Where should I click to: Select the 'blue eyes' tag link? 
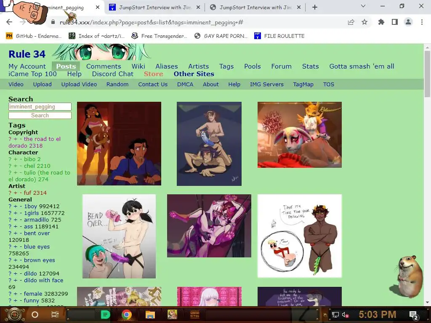pos(37,246)
